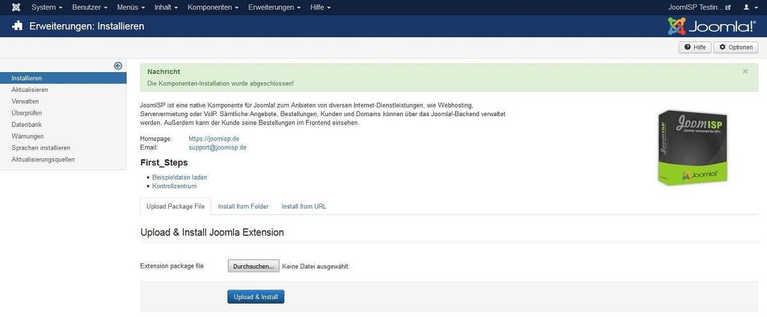Open the Benutzer menu

click(x=90, y=8)
